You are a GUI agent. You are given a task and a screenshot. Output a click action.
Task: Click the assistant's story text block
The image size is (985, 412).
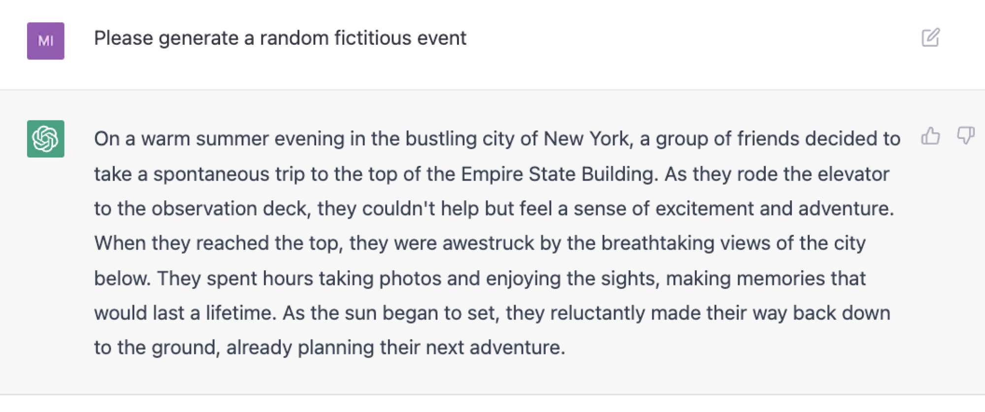[492, 241]
